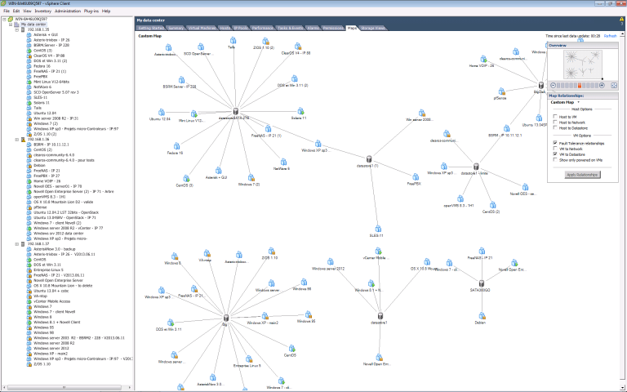Click the Entreprise Linux 5 map node

tap(249, 359)
